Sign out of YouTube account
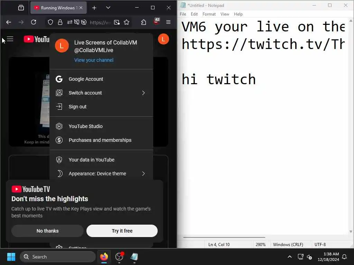Viewport: 354px width, 265px height. click(101, 107)
